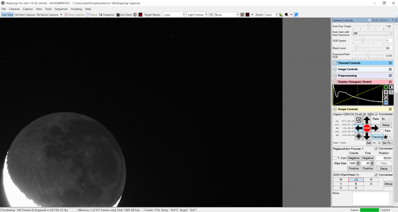Open the Light Frames type dropdown

tap(197, 15)
